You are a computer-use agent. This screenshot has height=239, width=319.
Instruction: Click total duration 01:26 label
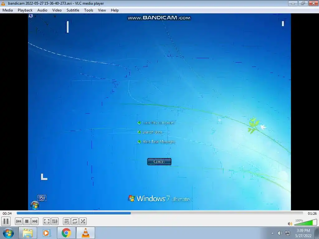(x=312, y=213)
